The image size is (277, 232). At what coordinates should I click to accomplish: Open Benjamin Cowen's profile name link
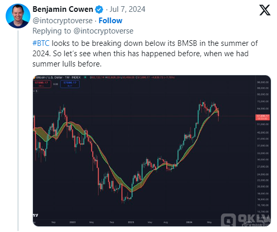(63, 9)
